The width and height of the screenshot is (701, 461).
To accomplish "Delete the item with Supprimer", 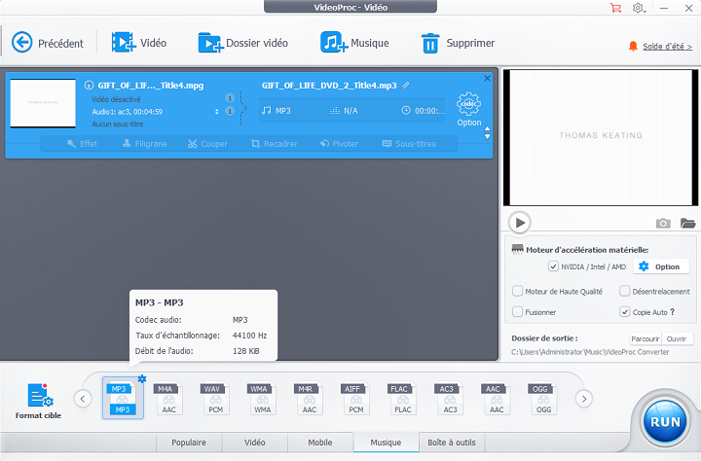I will click(458, 43).
